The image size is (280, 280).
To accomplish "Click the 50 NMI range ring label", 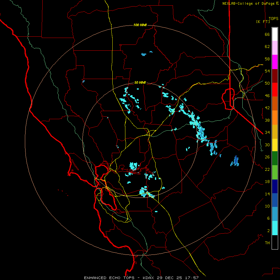I will tap(140, 82).
